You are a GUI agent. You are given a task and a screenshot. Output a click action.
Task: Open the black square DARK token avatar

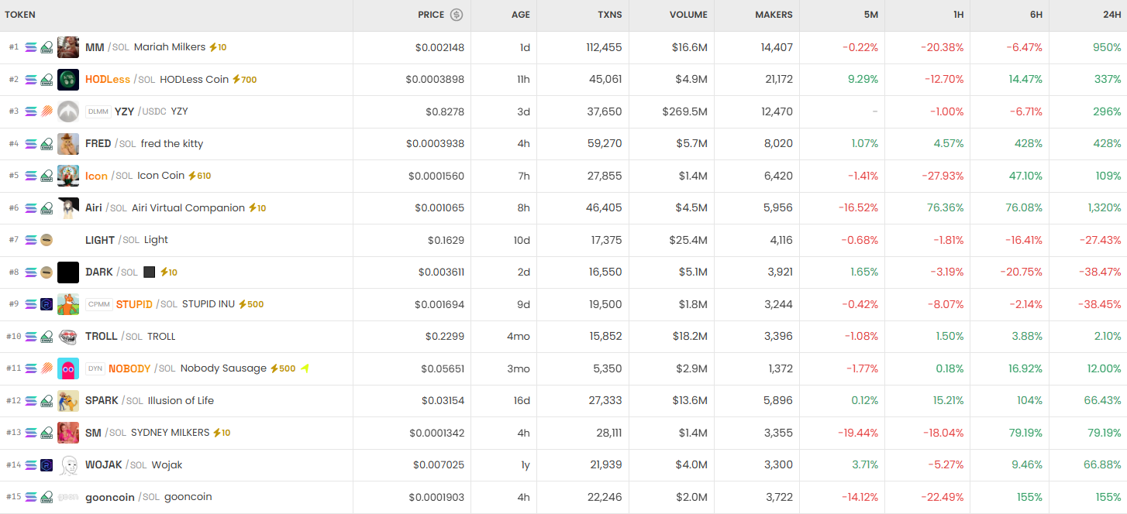pos(68,272)
